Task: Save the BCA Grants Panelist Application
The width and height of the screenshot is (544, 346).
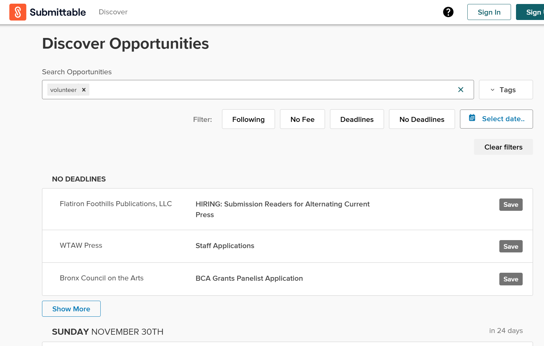Action: pos(511,279)
